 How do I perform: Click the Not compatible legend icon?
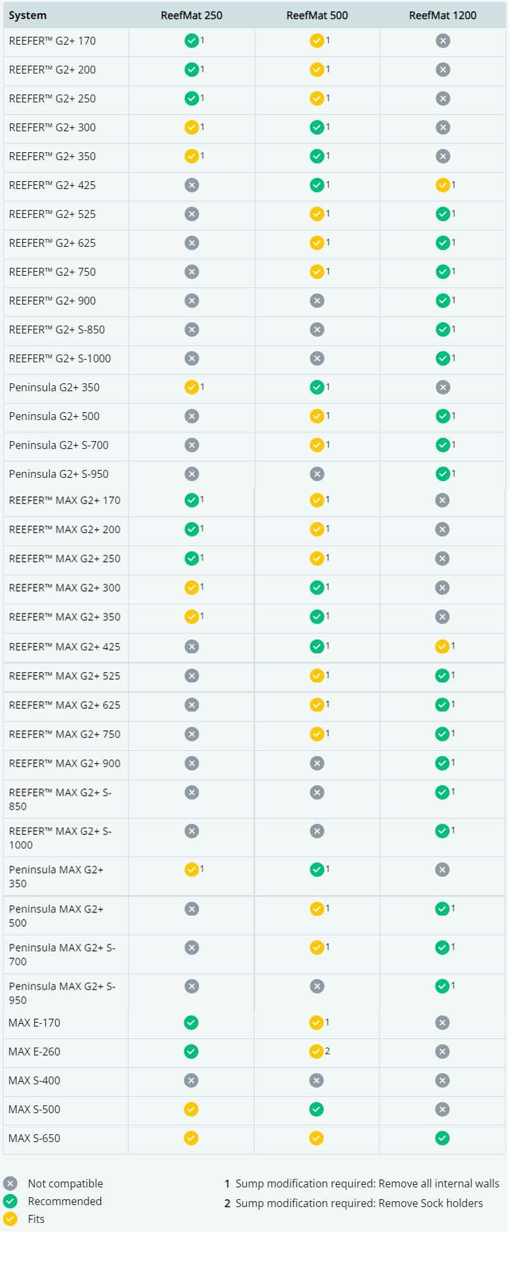coord(10,1183)
